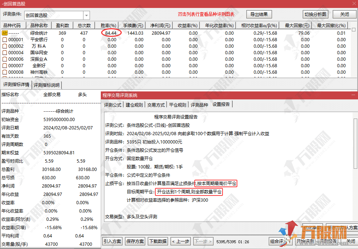This screenshot has width=358, height=249.
Task: Click the 期末权益 value 5395028094.81
Action: (x=59, y=153)
